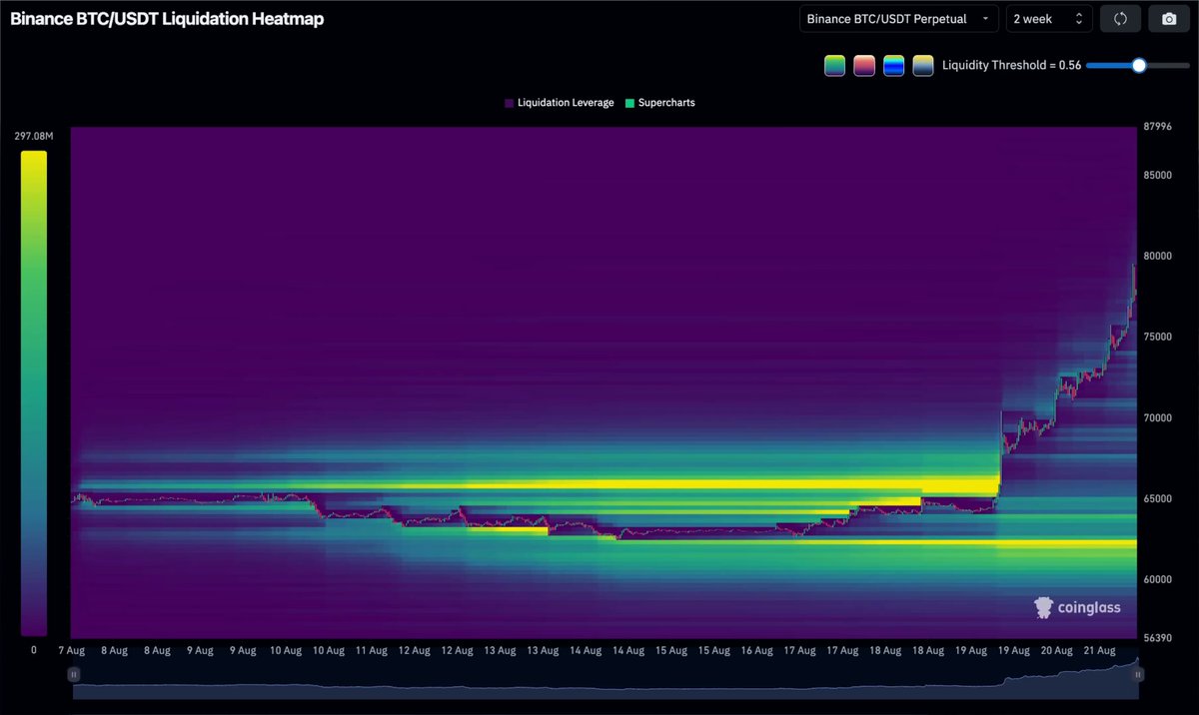Click the 20 Aug date axis label
Image resolution: width=1199 pixels, height=715 pixels.
tap(1056, 650)
